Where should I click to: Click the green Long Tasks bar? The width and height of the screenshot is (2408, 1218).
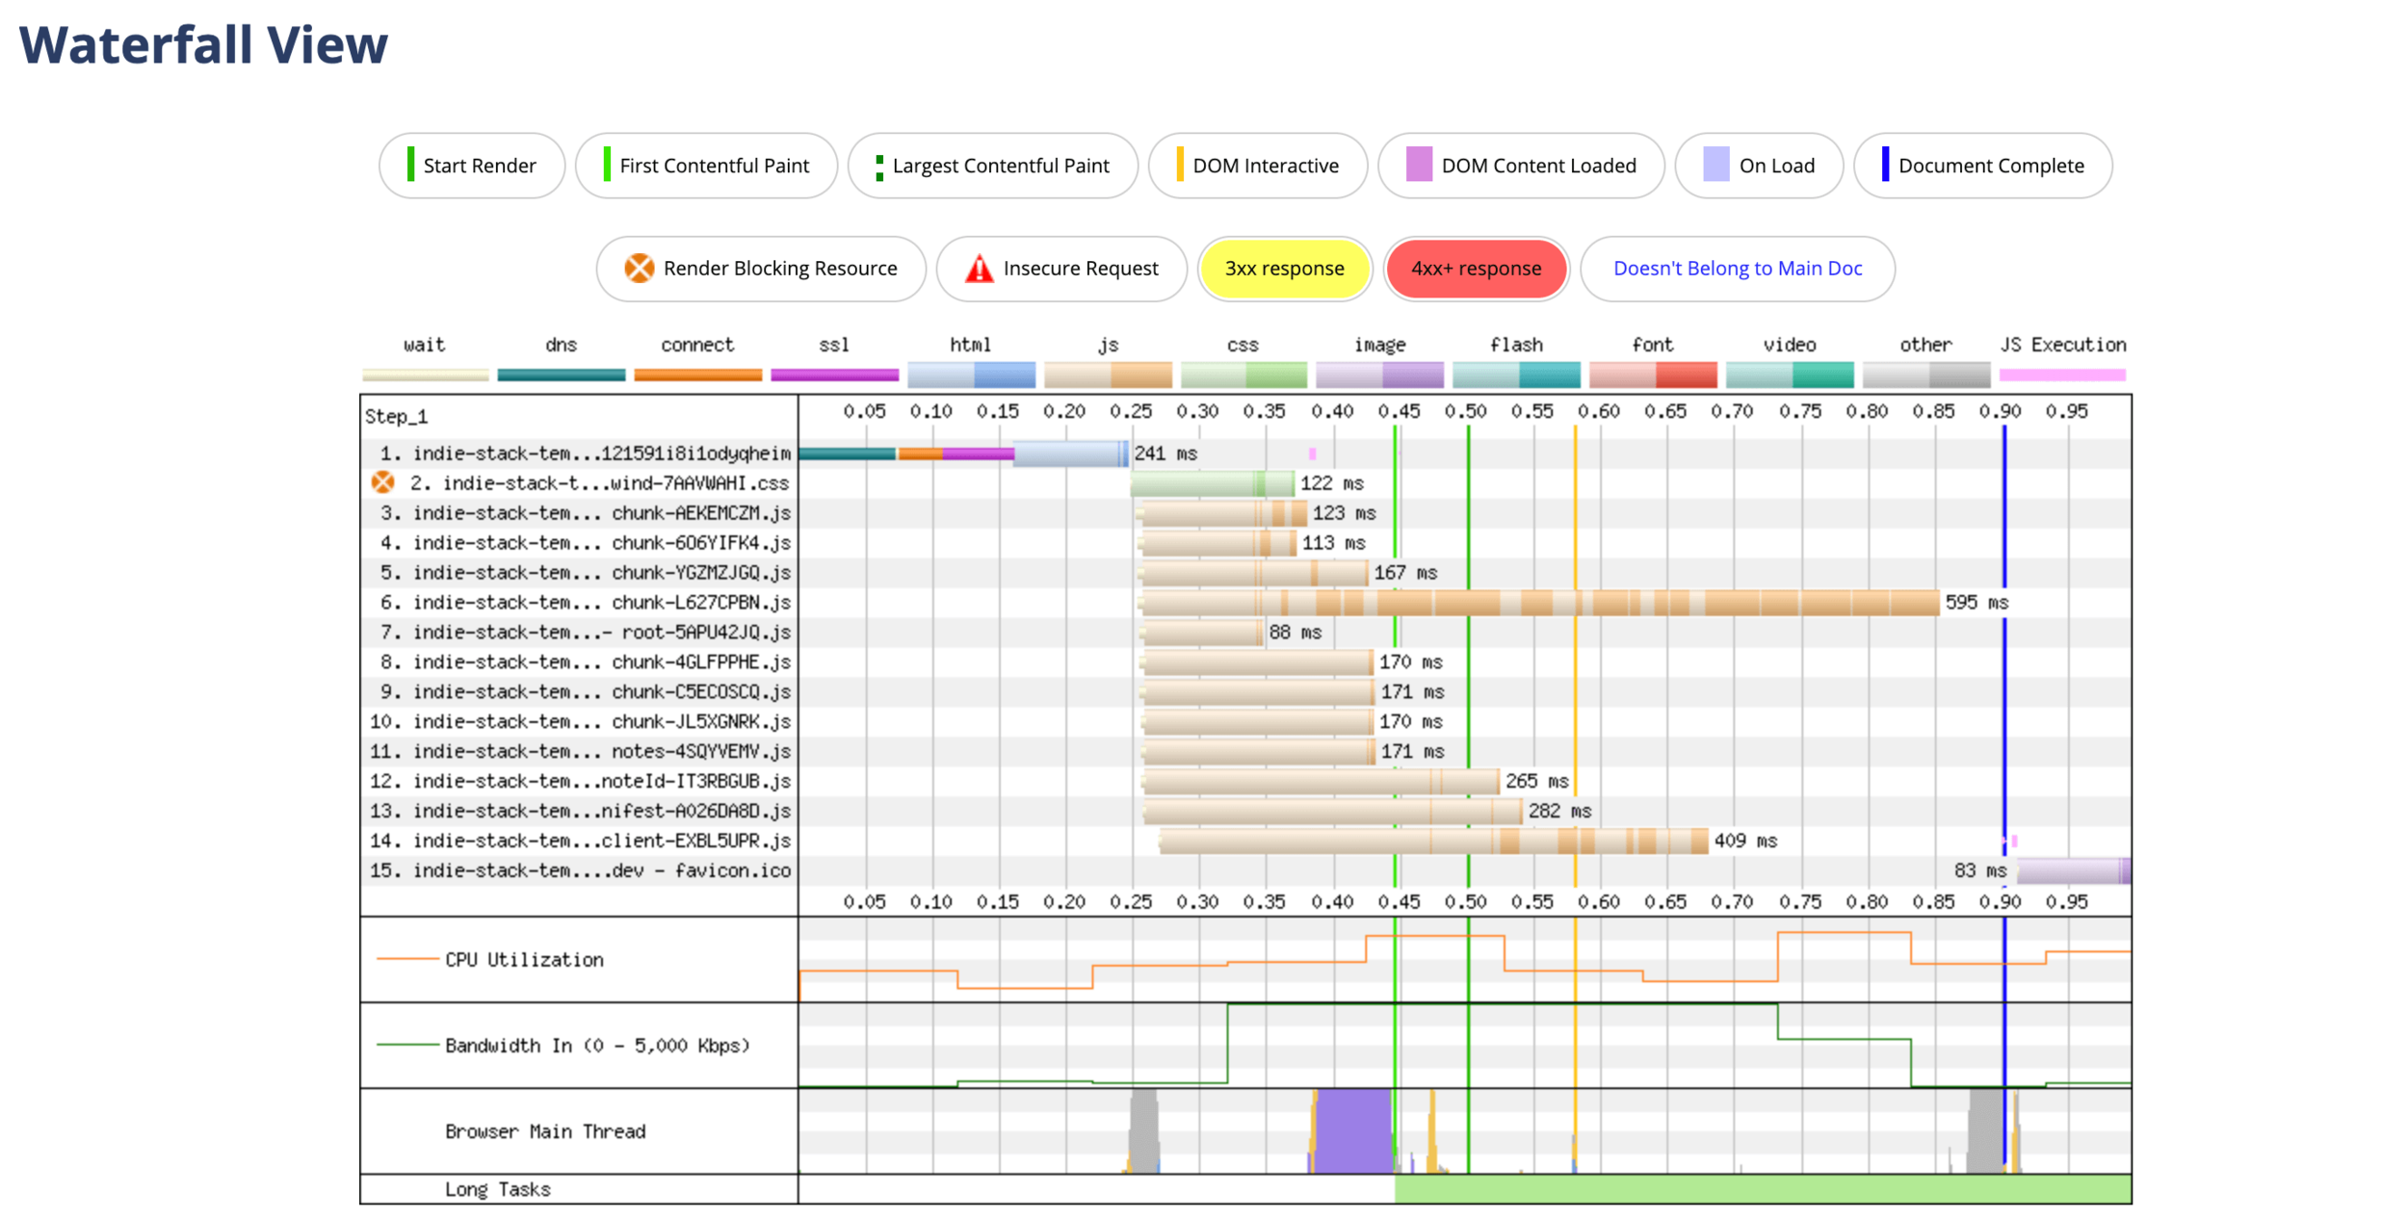tap(1761, 1189)
